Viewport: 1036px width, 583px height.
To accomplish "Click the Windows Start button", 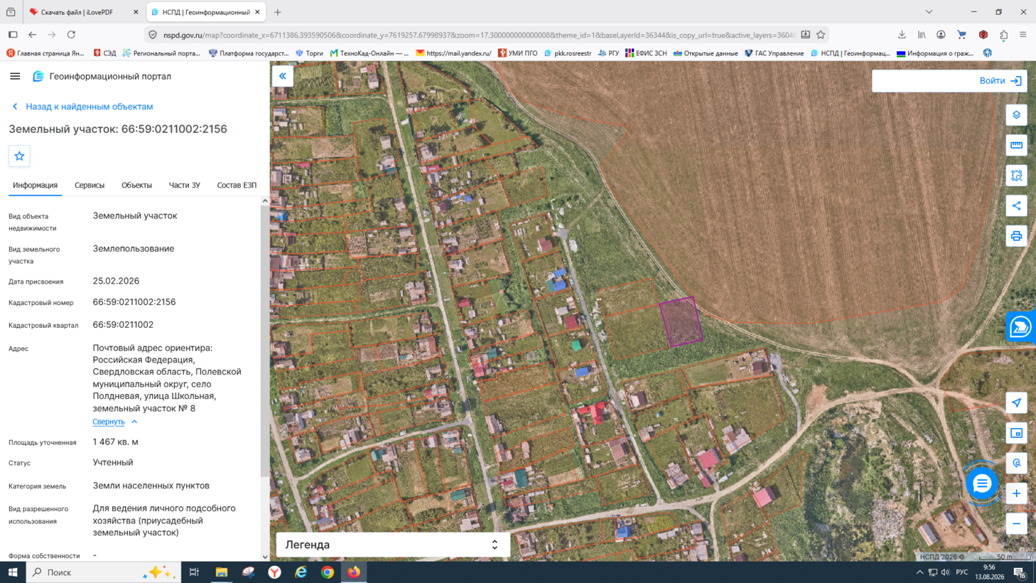I will (x=13, y=572).
